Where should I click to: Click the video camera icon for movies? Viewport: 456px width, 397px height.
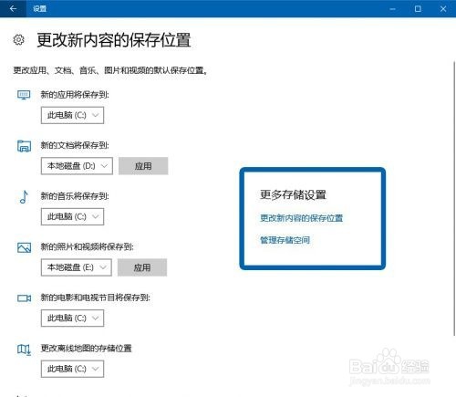(x=24, y=298)
